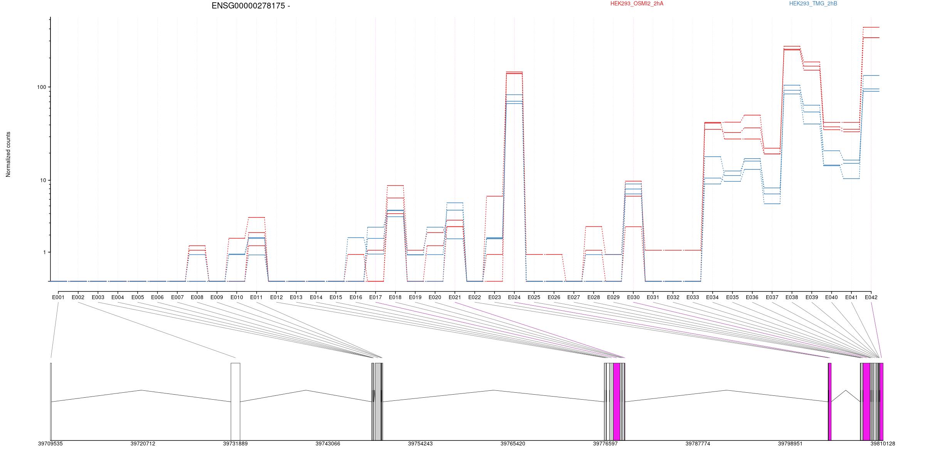
Task: Click the Normalized counts axis label
Action: (8, 154)
